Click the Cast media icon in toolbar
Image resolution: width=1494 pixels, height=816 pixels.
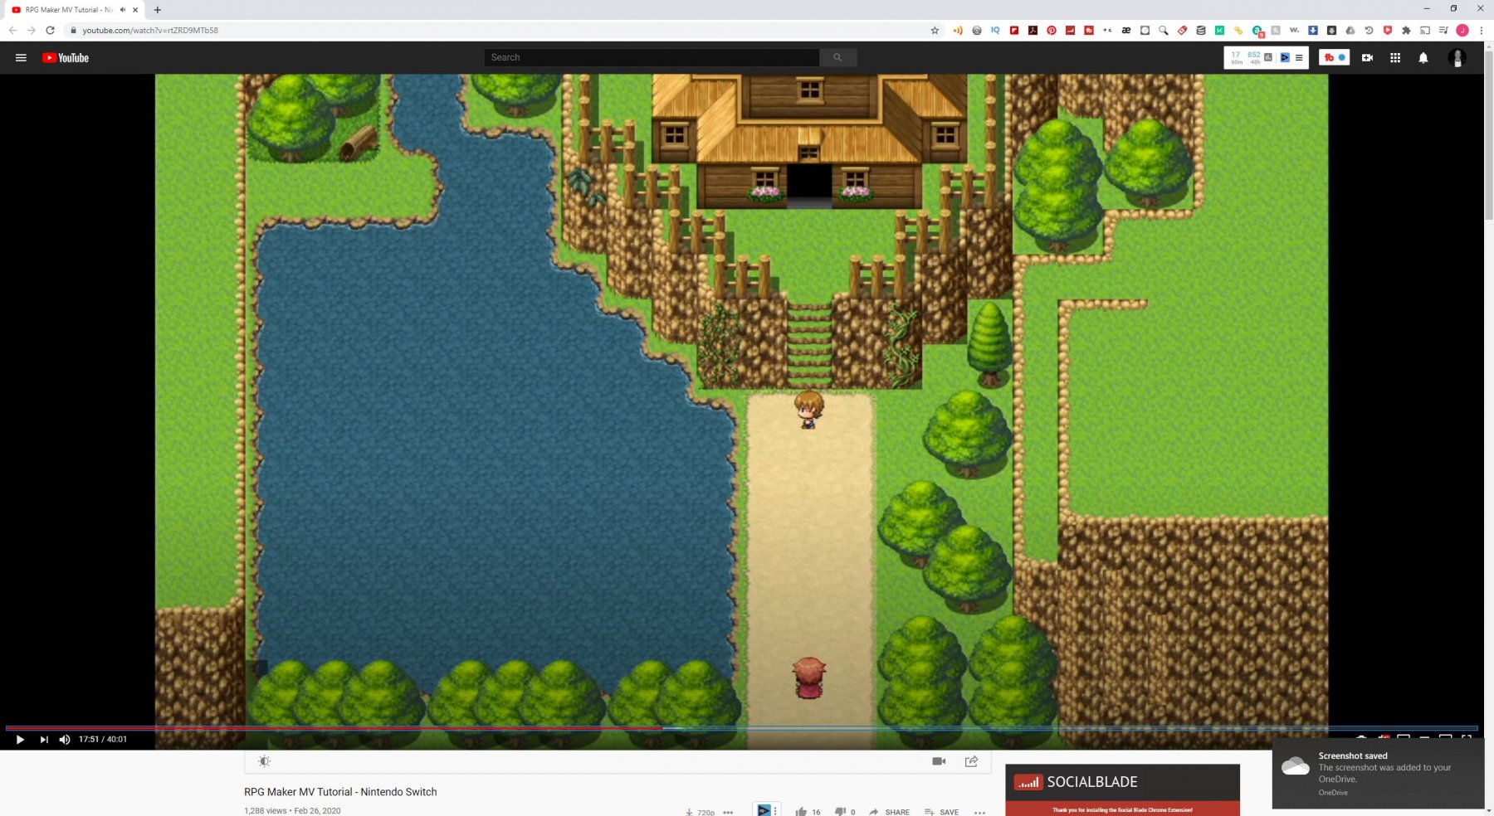[x=1425, y=30]
